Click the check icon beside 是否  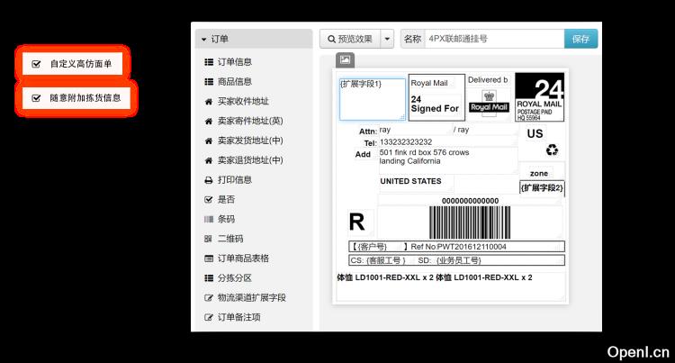209,200
